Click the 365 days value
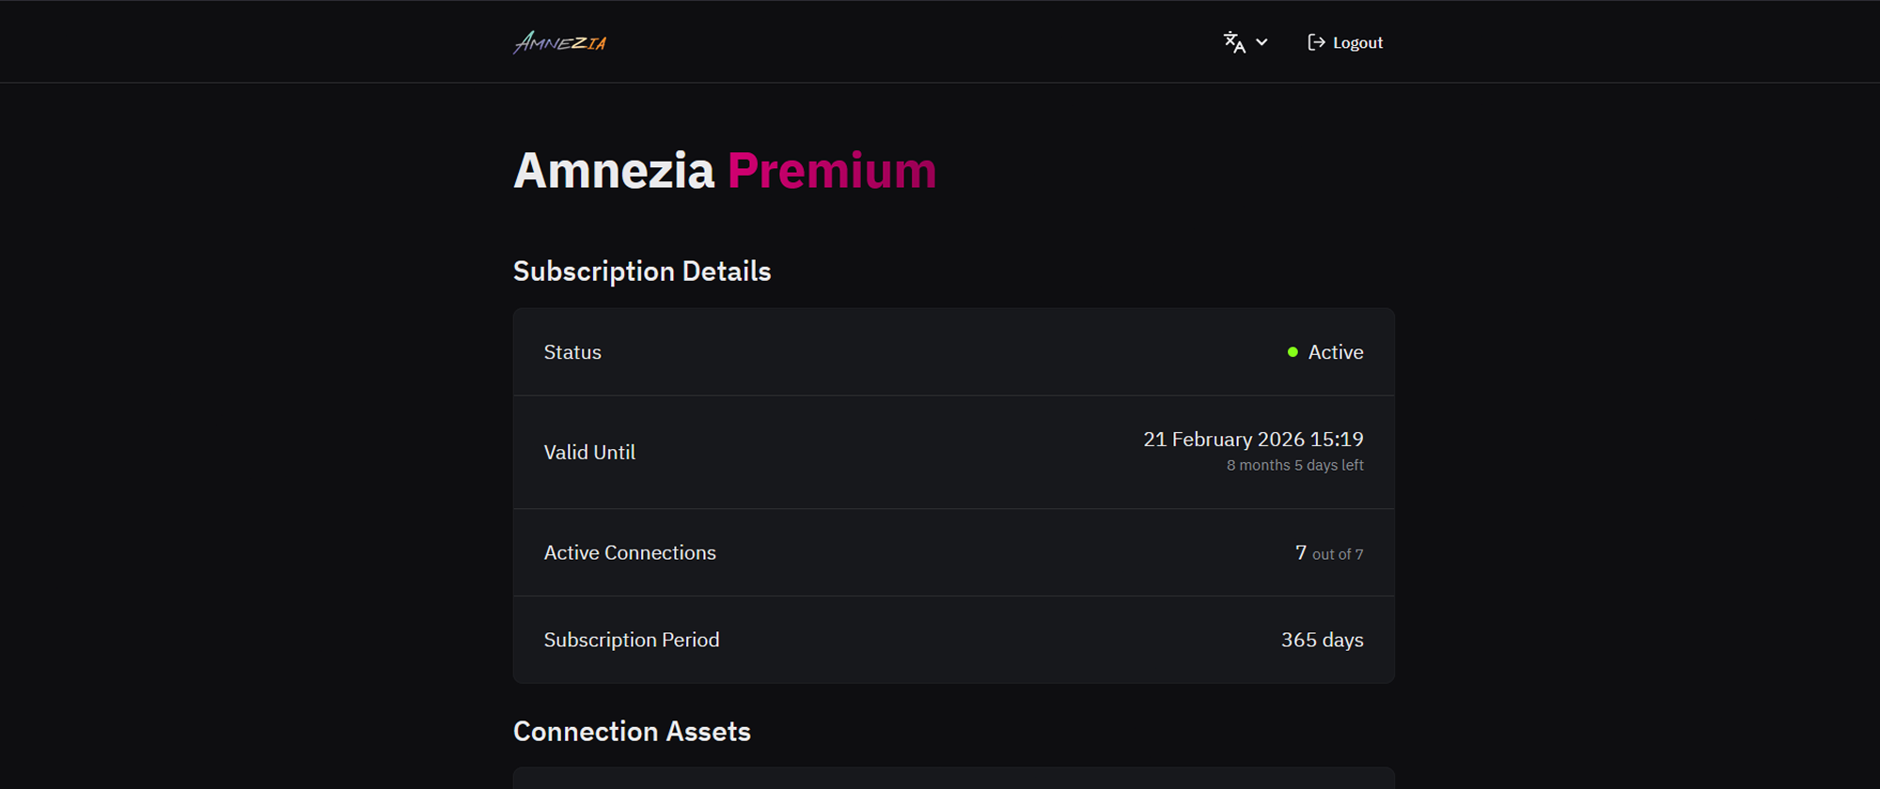Viewport: 1880px width, 789px height. [1322, 640]
